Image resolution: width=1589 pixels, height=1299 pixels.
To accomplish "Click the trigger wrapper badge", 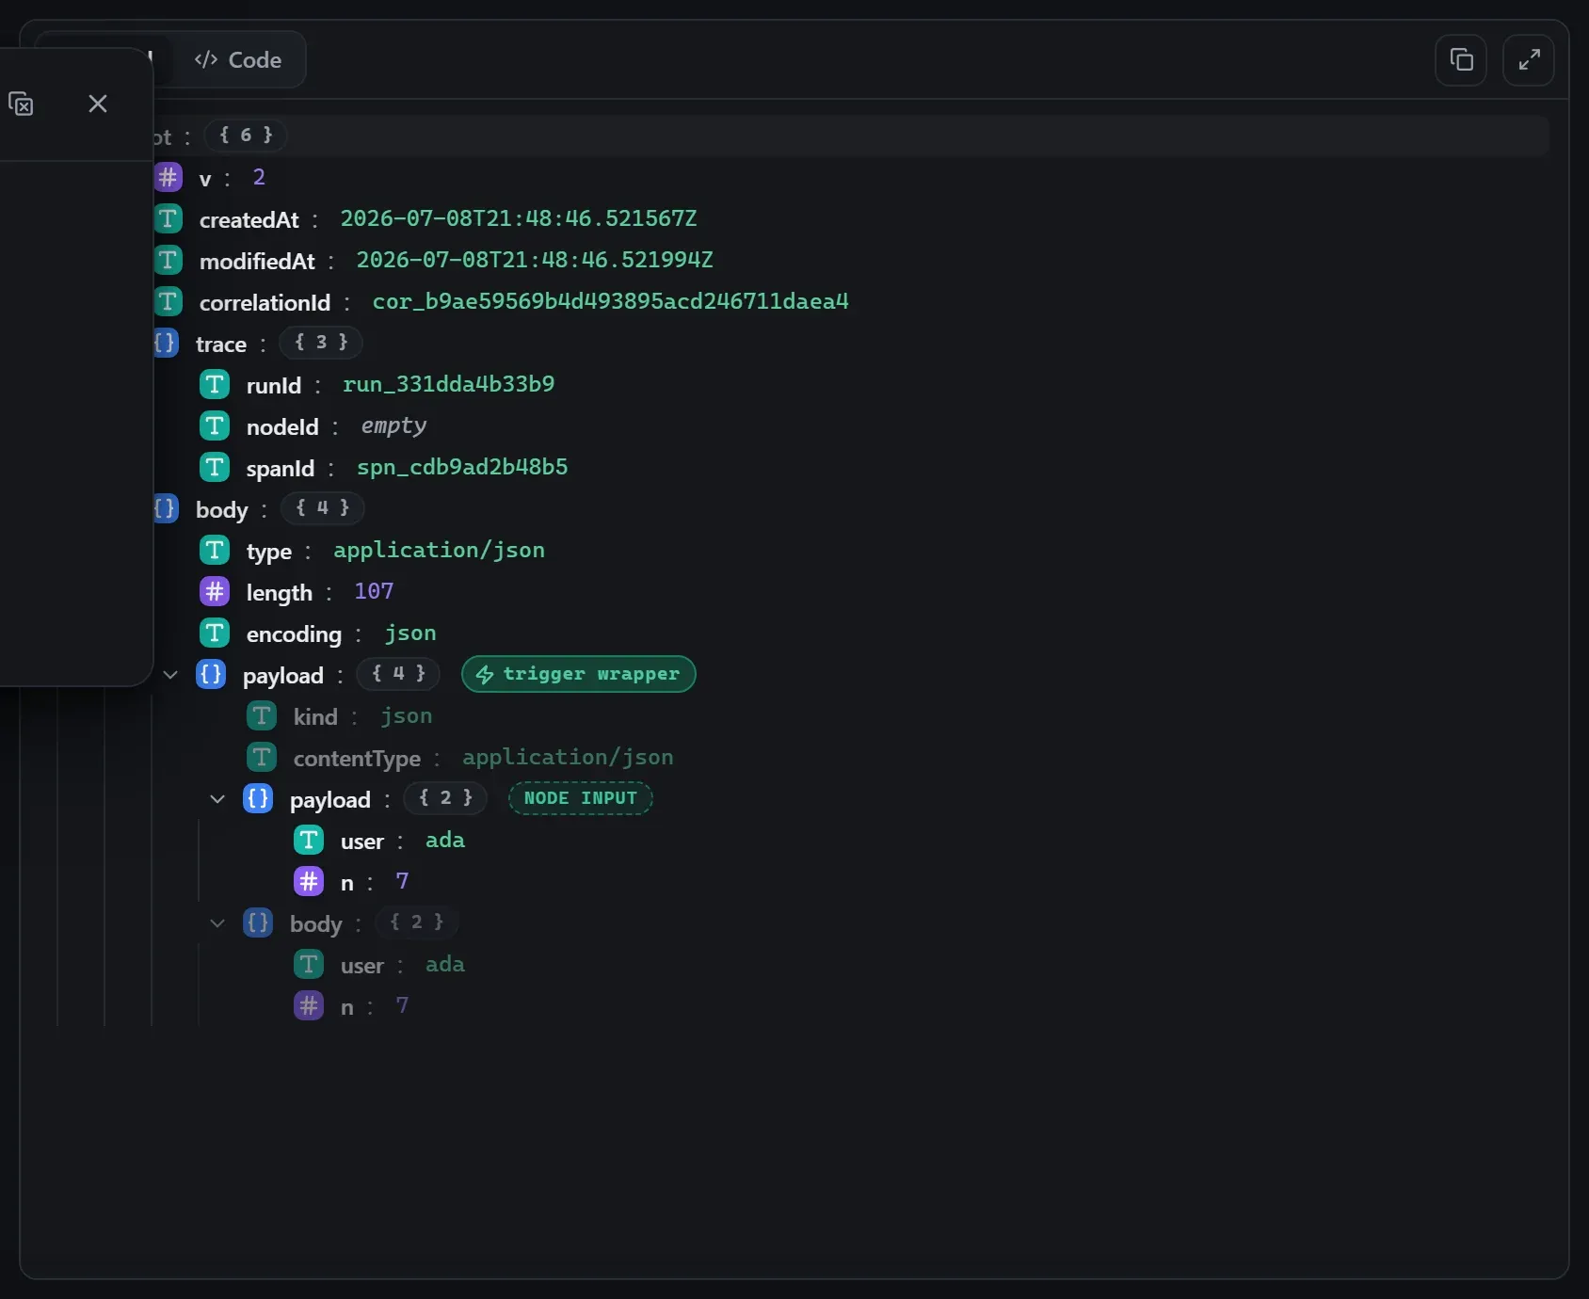I will click(x=578, y=674).
